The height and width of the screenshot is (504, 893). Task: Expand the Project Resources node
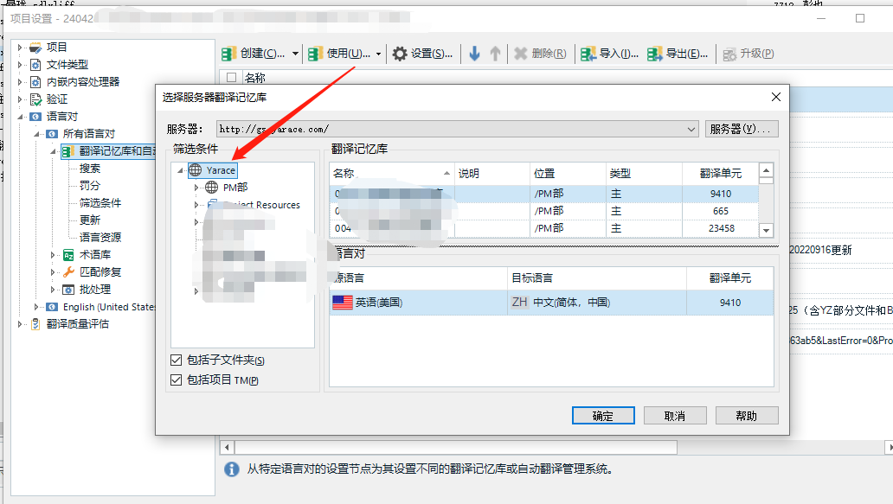click(196, 205)
